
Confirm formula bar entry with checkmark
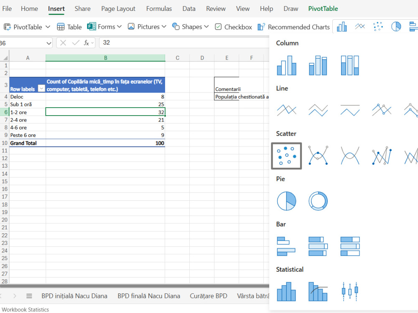[76, 43]
